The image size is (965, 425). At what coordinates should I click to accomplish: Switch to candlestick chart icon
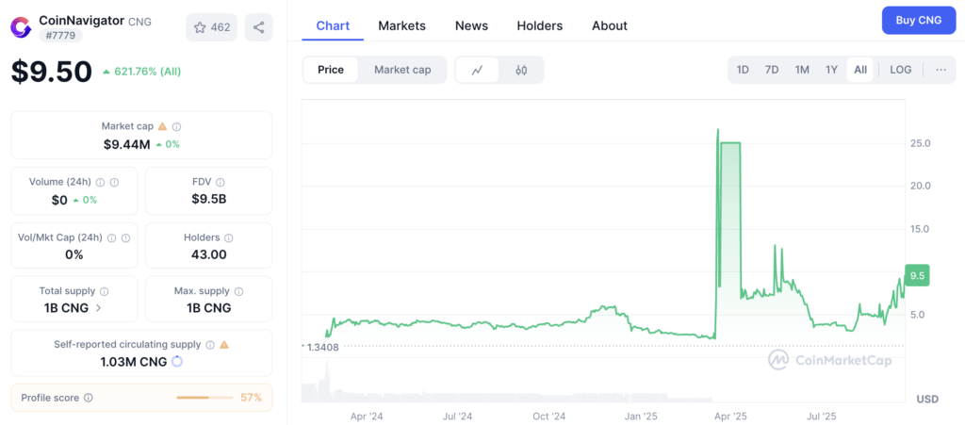[x=521, y=70]
